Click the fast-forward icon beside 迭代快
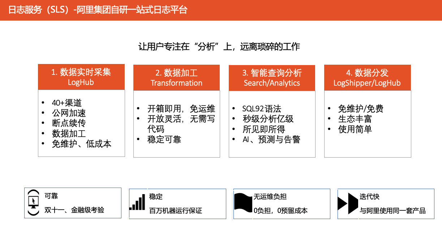Viewport: 442px width, 240px height. point(348,203)
